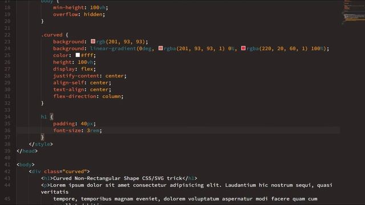Click 'flex-direction' property name
The height and width of the screenshot is (205, 365).
click(75, 96)
